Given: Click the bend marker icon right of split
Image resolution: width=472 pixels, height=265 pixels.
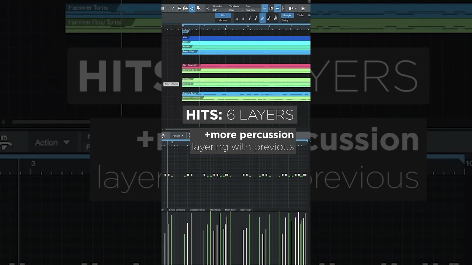Looking at the screenshot, I should (x=185, y=8).
